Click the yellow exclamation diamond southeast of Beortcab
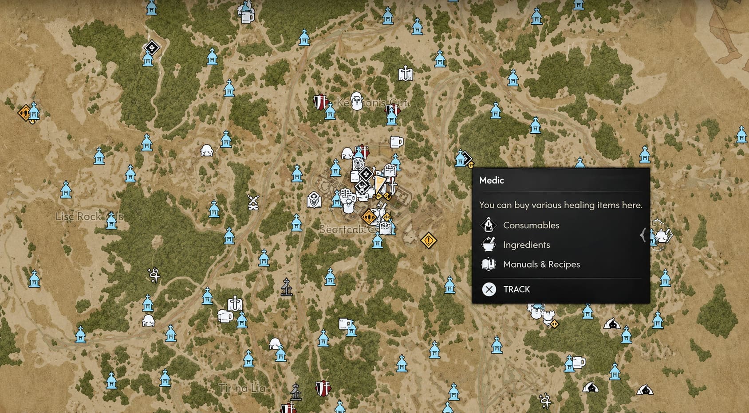749x413 pixels. pos(428,240)
